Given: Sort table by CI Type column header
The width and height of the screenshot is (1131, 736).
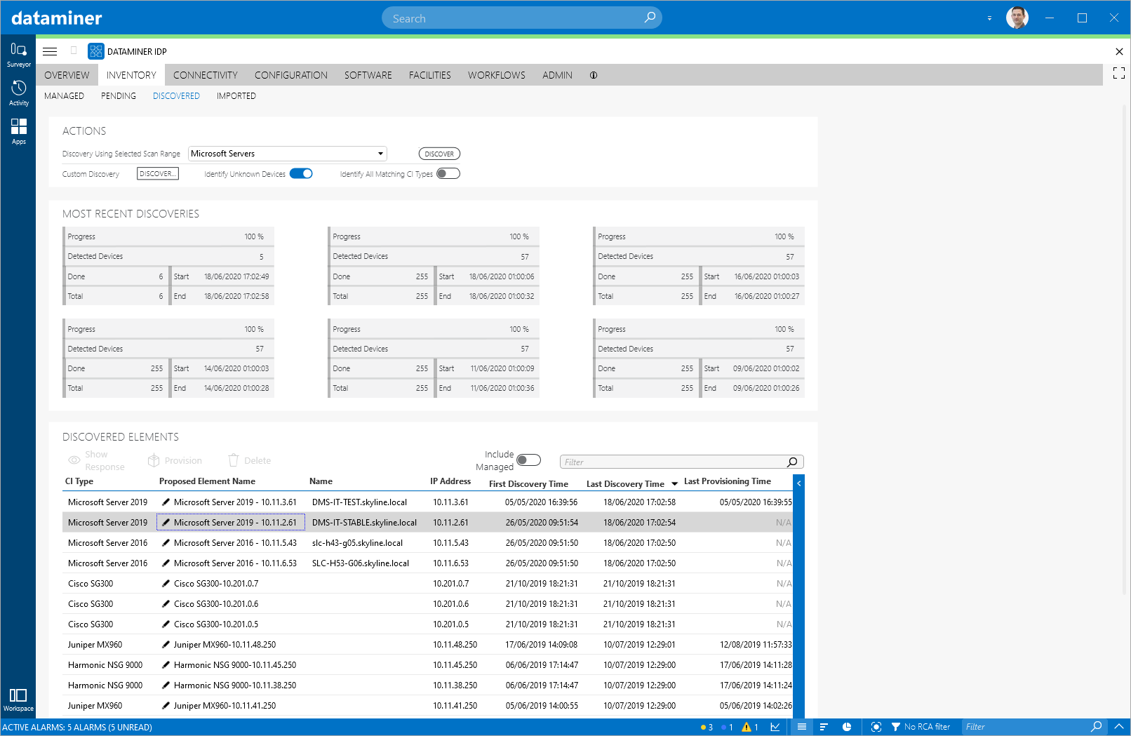Looking at the screenshot, I should click(79, 481).
